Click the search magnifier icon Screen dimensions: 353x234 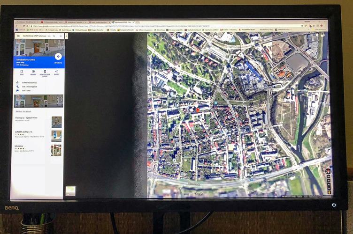coord(54,36)
